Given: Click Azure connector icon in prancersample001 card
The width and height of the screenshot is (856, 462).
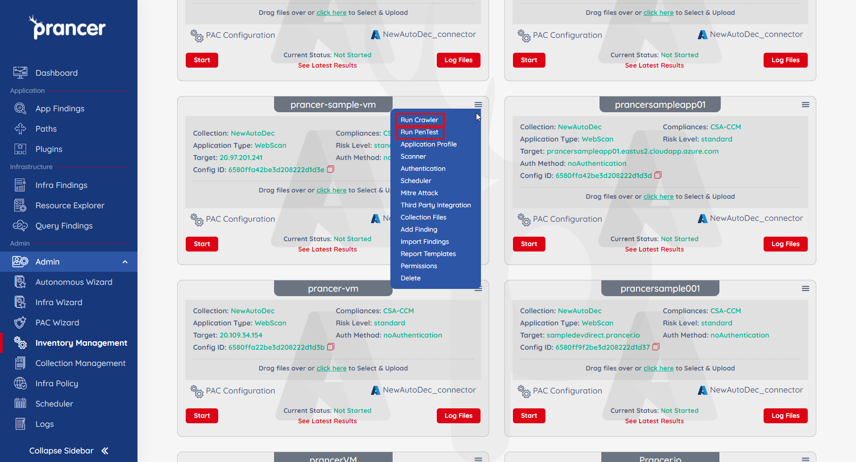Looking at the screenshot, I should tap(702, 390).
